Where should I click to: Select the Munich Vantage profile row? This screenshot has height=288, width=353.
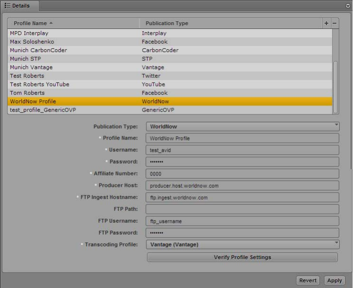tap(170, 68)
